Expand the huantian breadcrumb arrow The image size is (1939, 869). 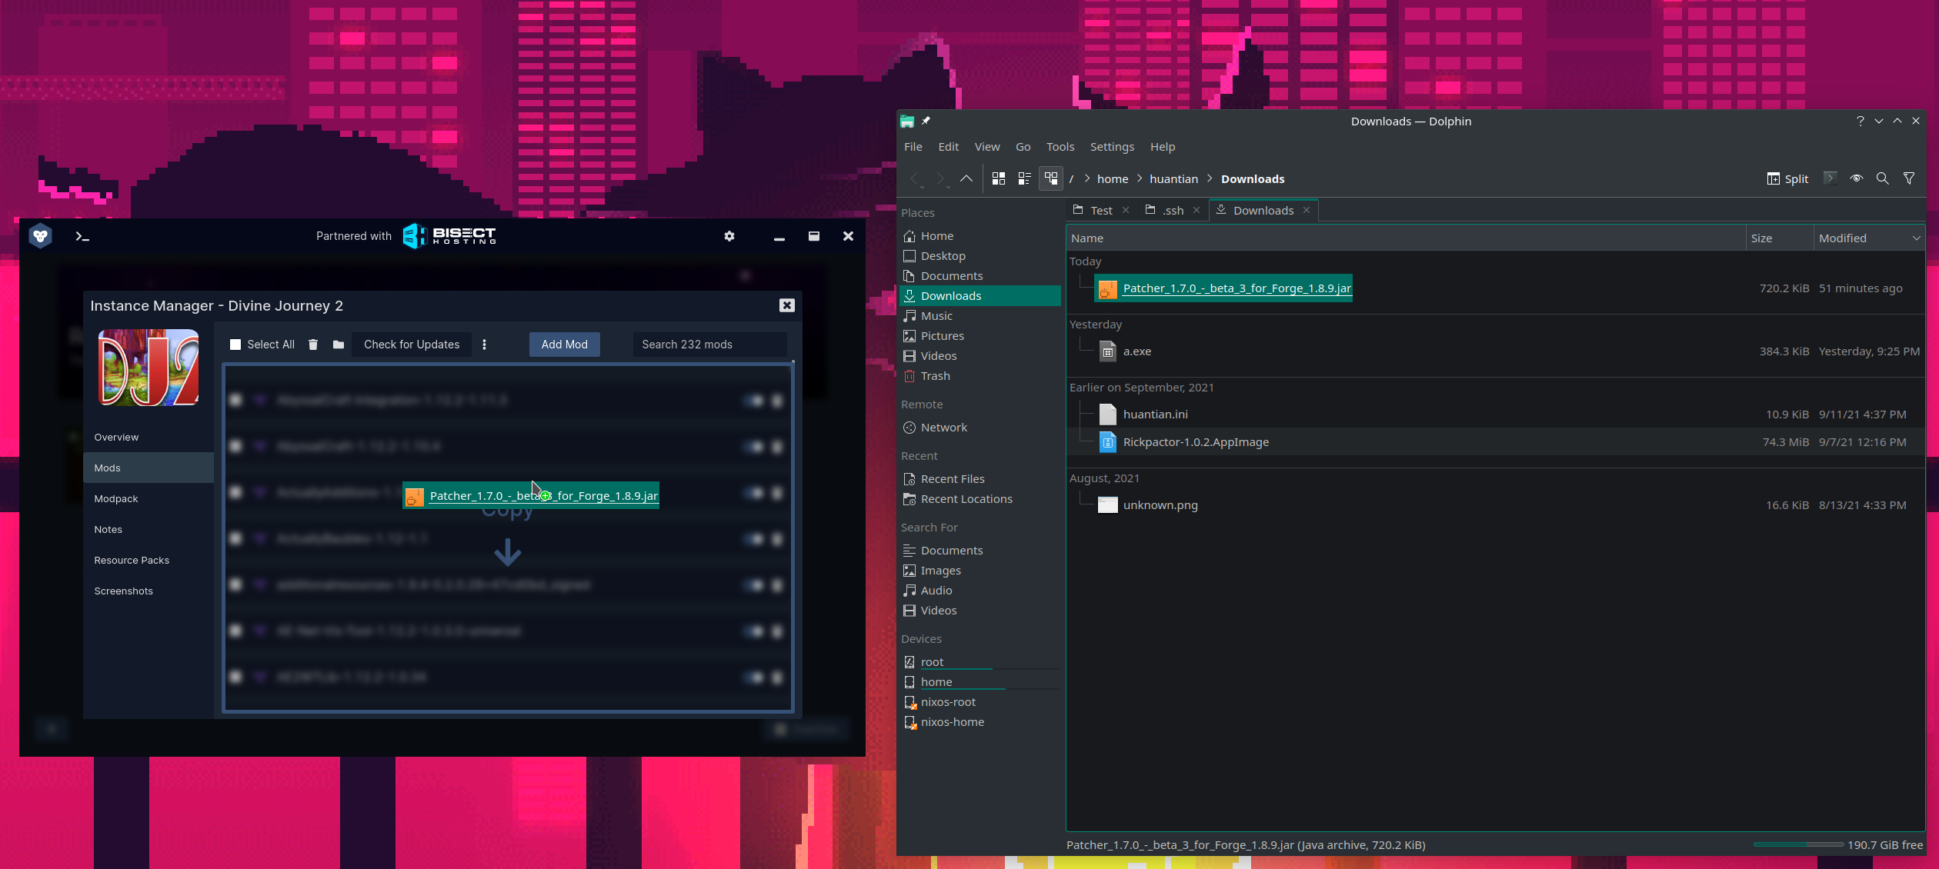[x=1210, y=178]
